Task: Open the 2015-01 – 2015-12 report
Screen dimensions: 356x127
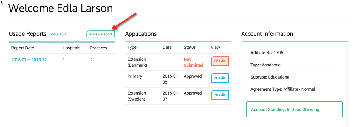Action: click(29, 60)
